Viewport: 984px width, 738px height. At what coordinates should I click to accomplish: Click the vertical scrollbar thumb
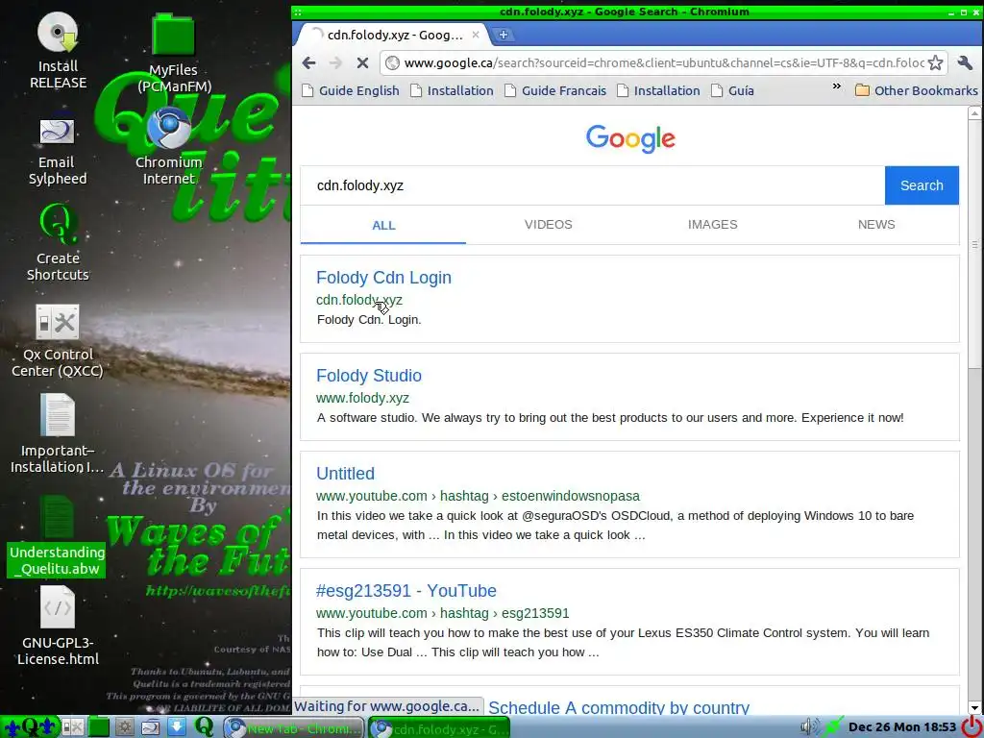[x=974, y=245]
